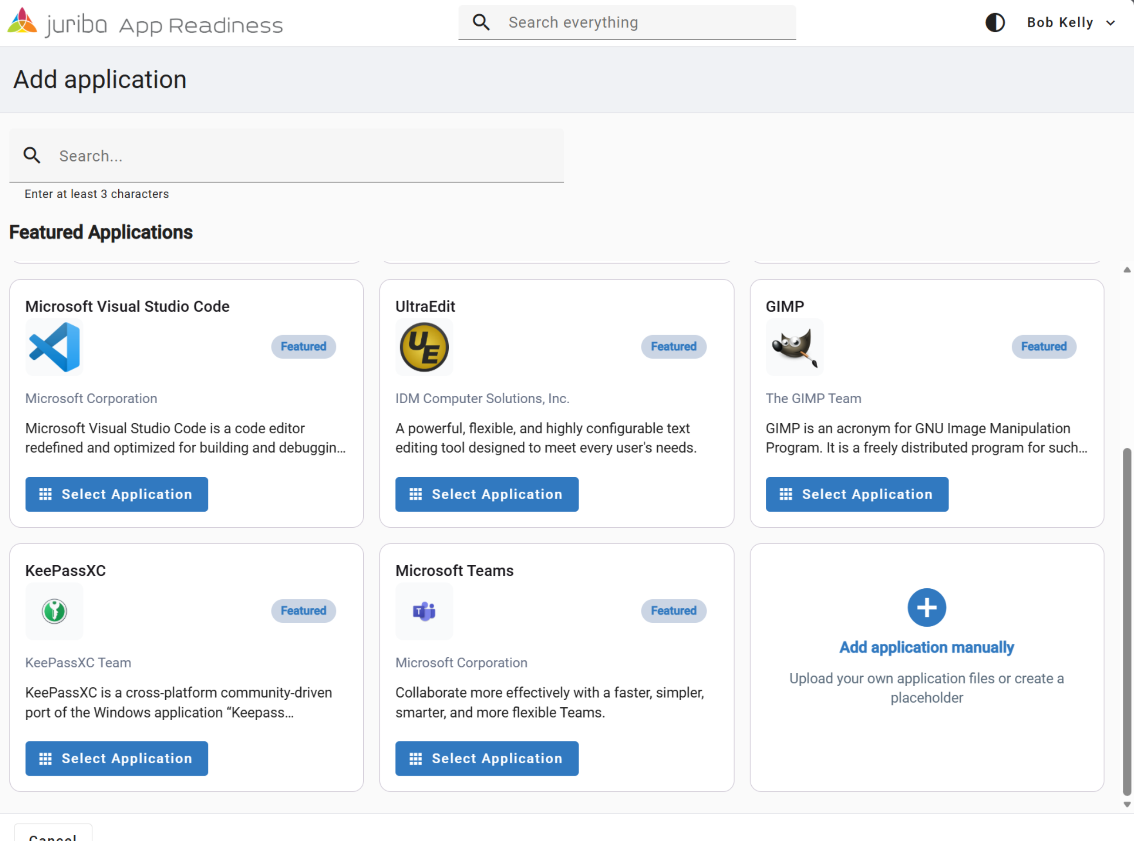Open the Add application manually link
The width and height of the screenshot is (1134, 841).
[x=926, y=647]
